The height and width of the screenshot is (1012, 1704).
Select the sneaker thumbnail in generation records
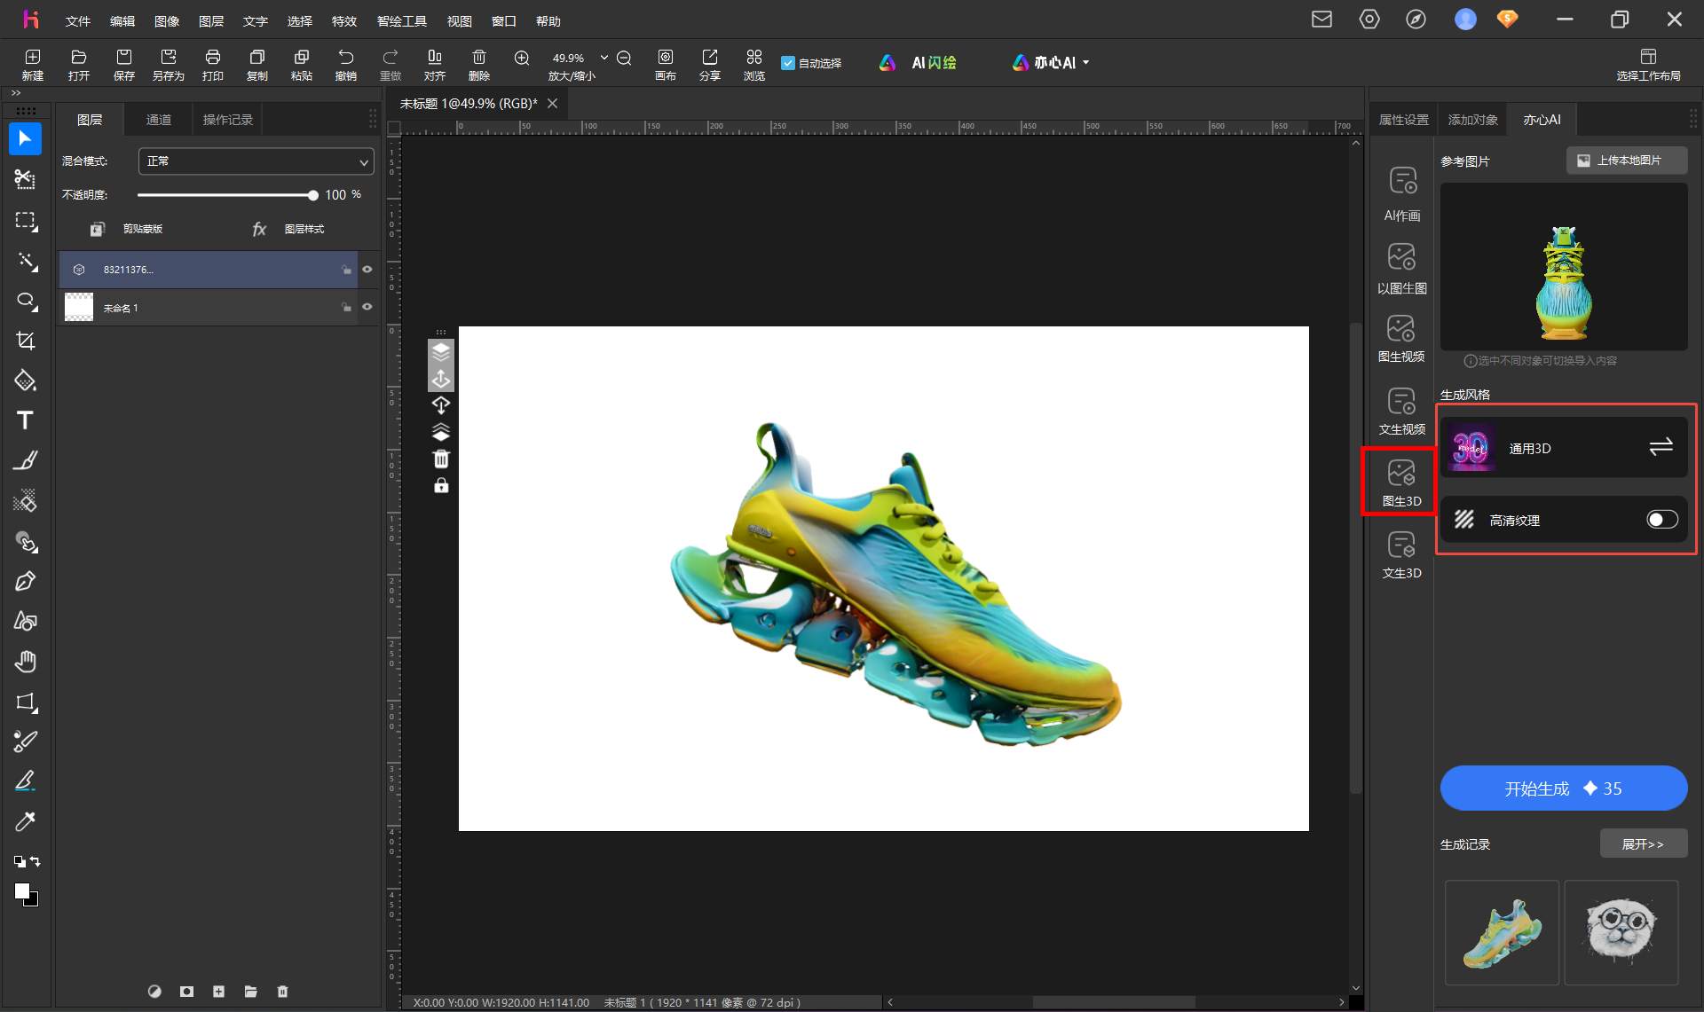pos(1502,933)
